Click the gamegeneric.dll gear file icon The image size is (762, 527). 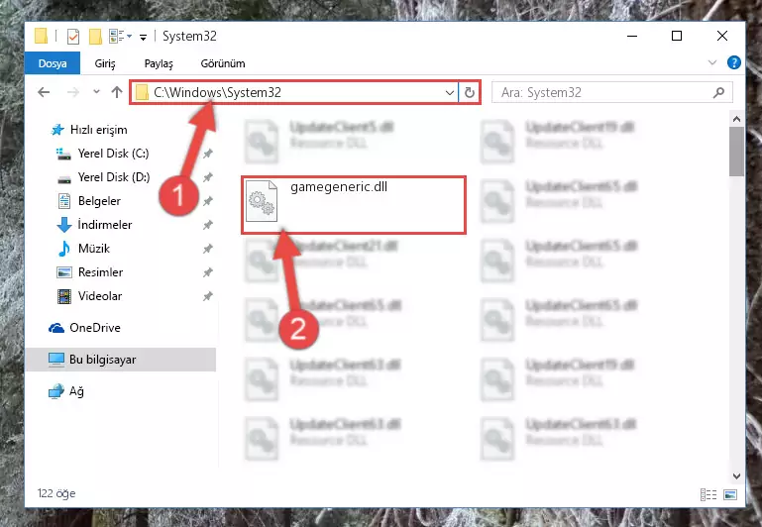[x=262, y=201]
